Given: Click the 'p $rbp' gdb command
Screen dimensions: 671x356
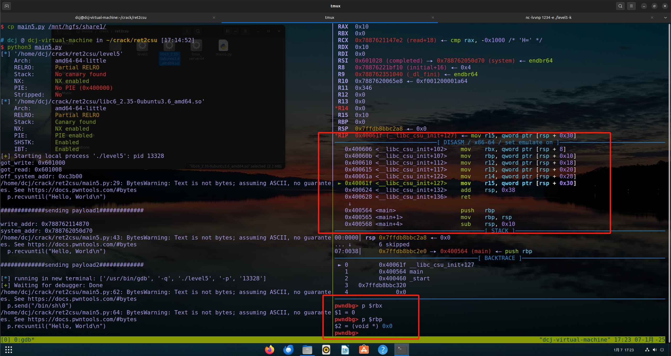Looking at the screenshot, I should 372,319.
